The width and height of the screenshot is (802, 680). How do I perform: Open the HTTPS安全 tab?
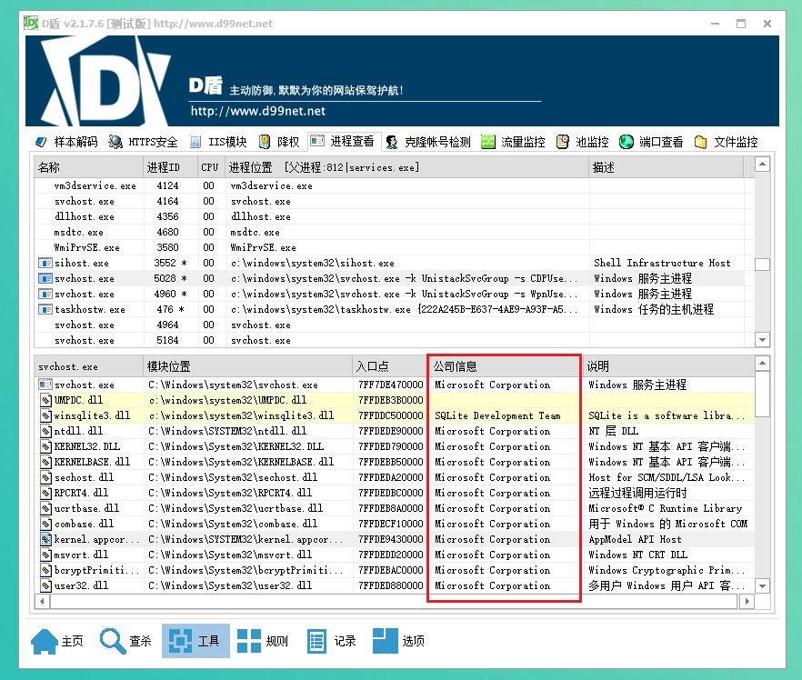[143, 142]
